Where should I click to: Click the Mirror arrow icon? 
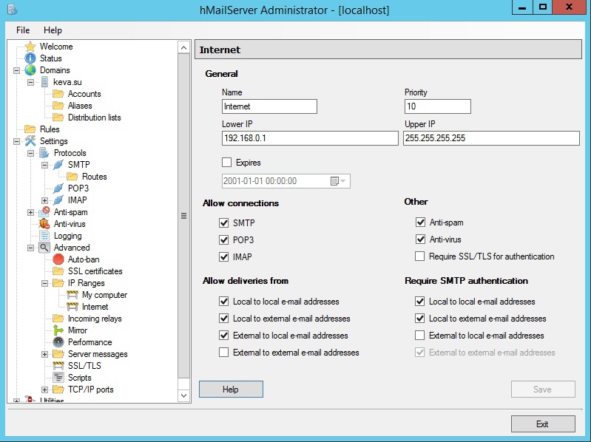click(58, 330)
